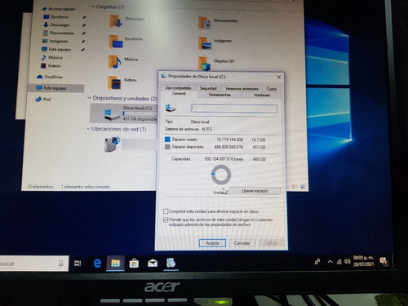The image size is (408, 306).
Task: Select the network location drive icon
Action: tap(112, 144)
